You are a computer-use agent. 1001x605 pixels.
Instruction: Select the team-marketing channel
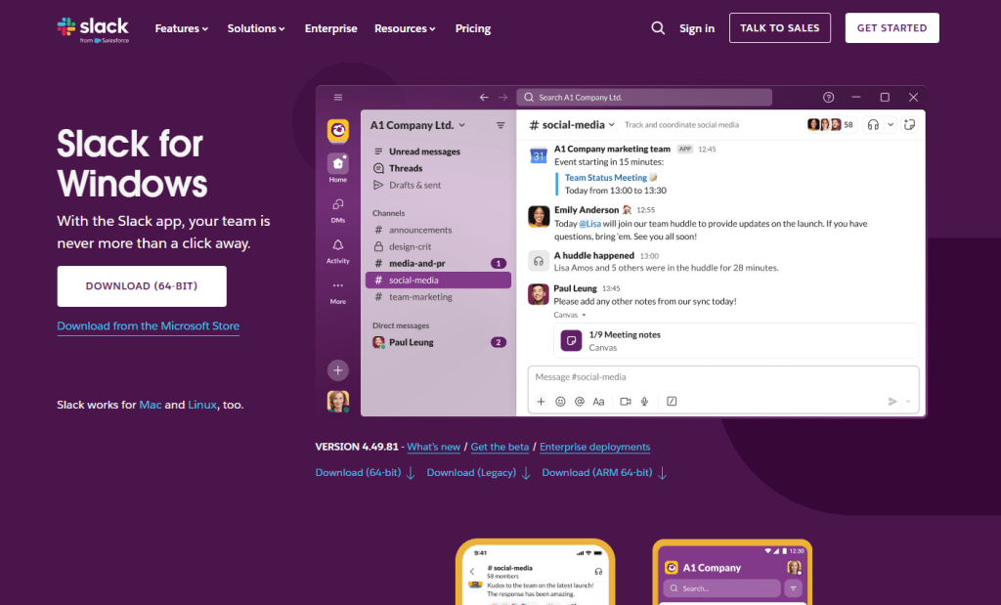438,297
